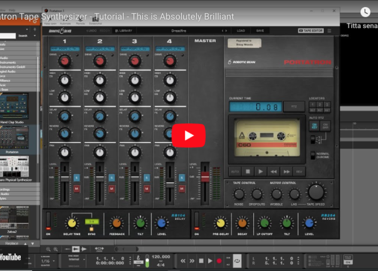The width and height of the screenshot is (378, 271).
Task: Click channel 2 High EQ knob
Action: click(x=100, y=81)
